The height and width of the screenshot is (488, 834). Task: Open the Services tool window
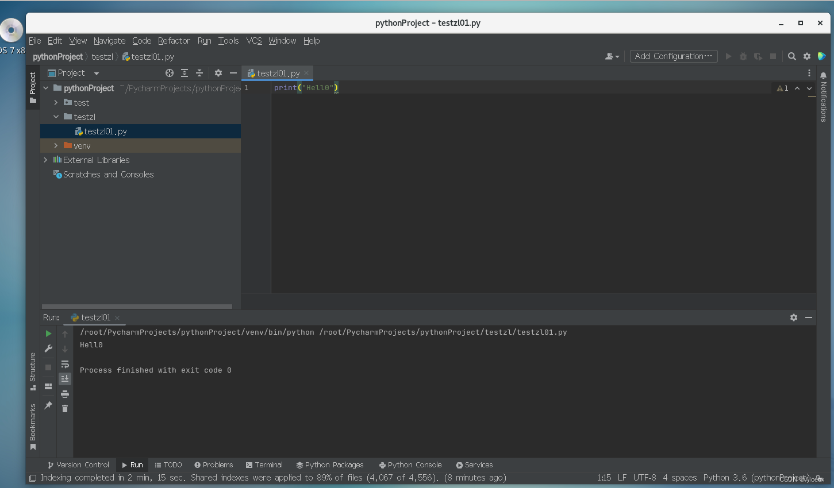coord(474,465)
